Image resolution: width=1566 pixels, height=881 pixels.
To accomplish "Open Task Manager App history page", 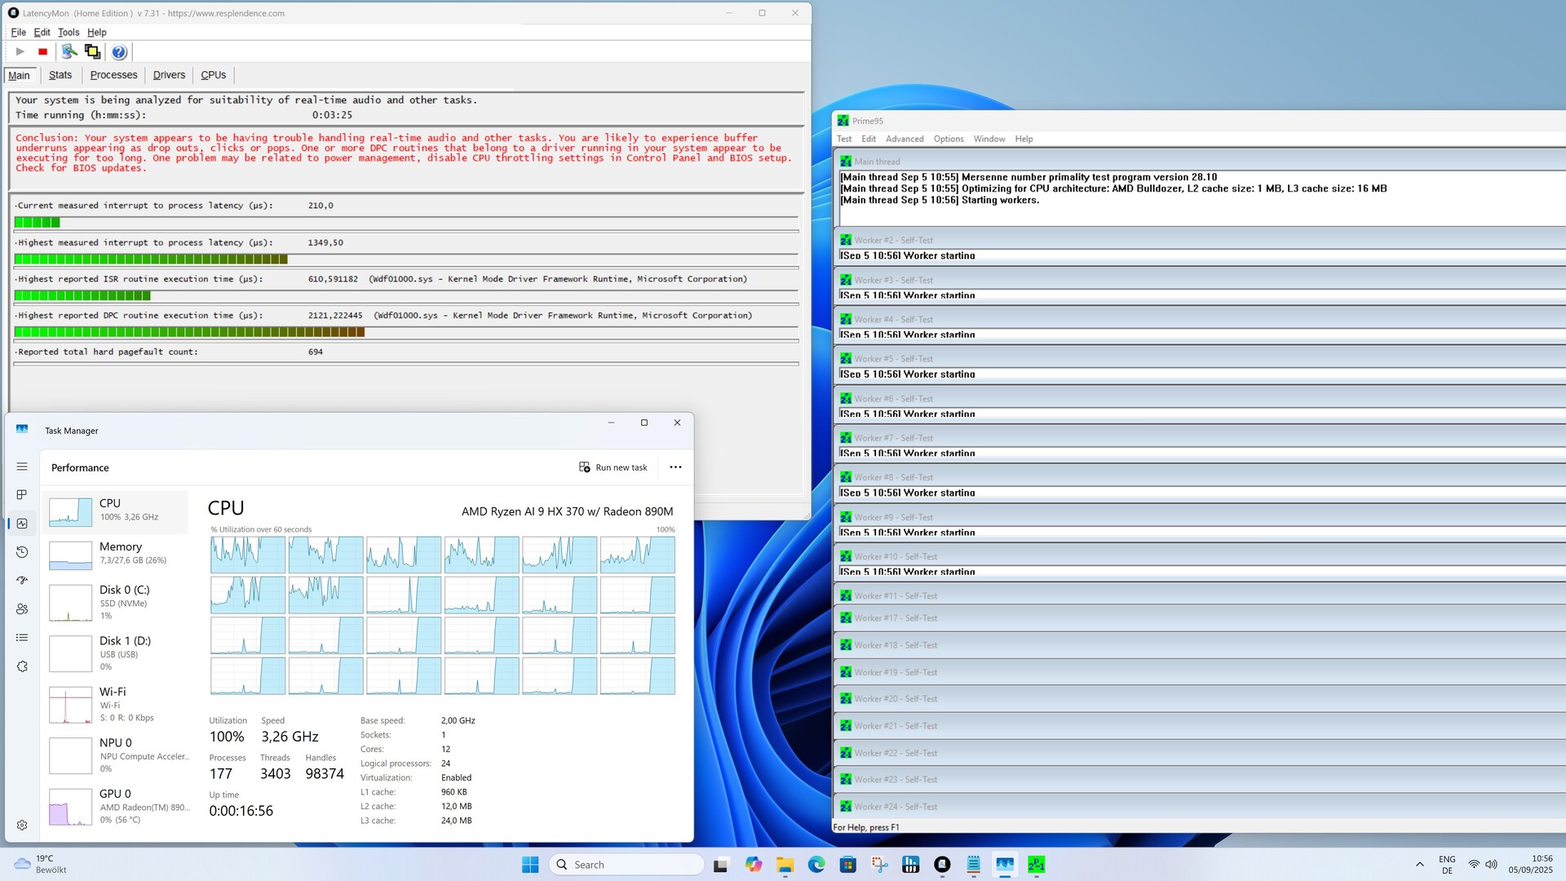I will click(x=22, y=552).
